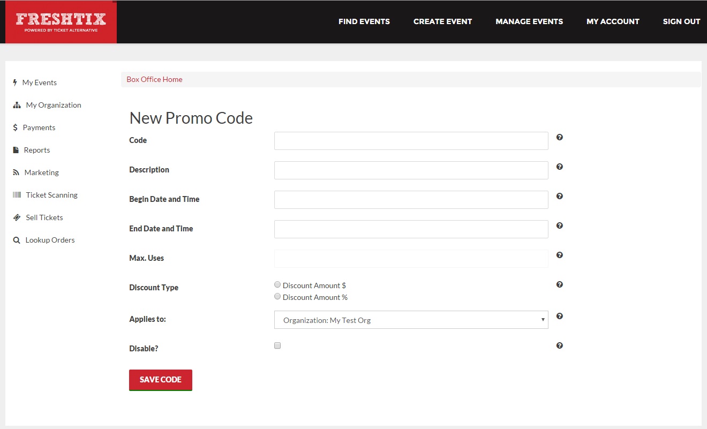Click the Lookup Orders magnifier icon
Screen dimensions: 707x429
[x=17, y=240]
